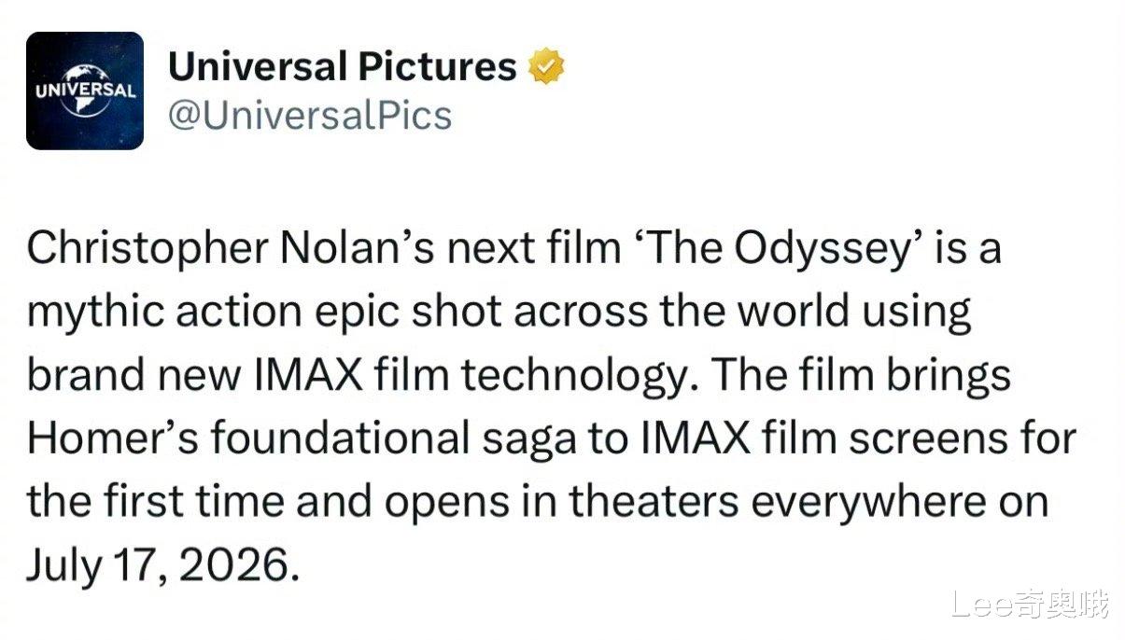1125x640 pixels.
Task: Click the globe in the Universal logo
Action: pos(85,91)
